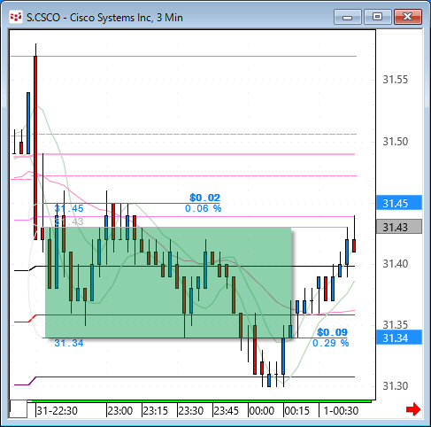This screenshot has width=431, height=427.
Task: Click the chart application icon in title bar
Action: (x=16, y=17)
